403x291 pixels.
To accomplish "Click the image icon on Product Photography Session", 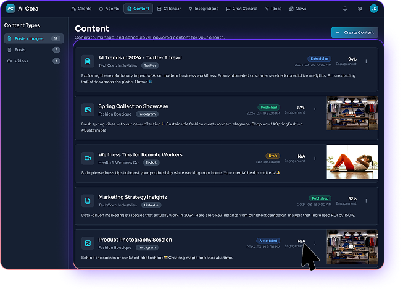I will tap(88, 243).
